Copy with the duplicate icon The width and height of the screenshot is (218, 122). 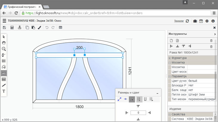(x=27, y=28)
